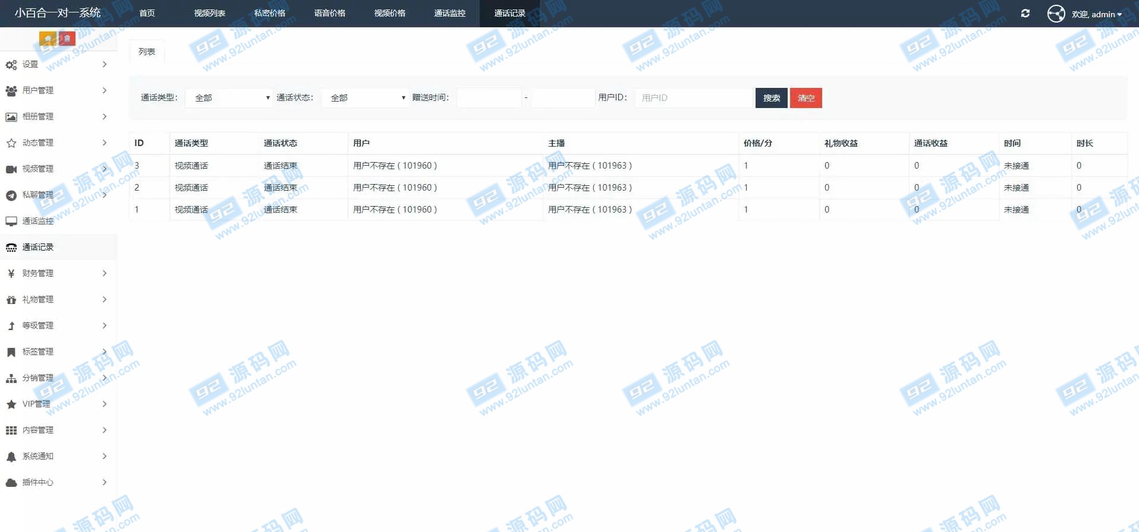Screen dimensions: 1139x532
Task: Click the 通话监控 monitor icon
Action: coord(11,221)
